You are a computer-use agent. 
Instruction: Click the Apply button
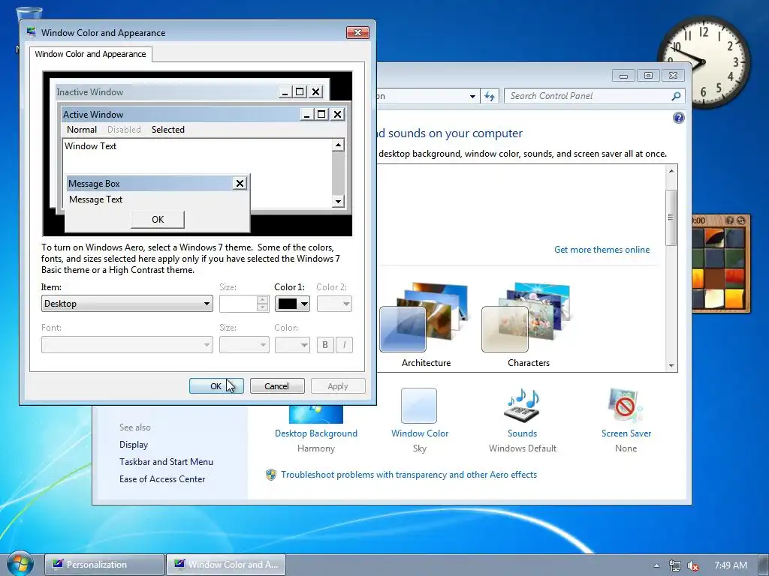pyautogui.click(x=338, y=386)
